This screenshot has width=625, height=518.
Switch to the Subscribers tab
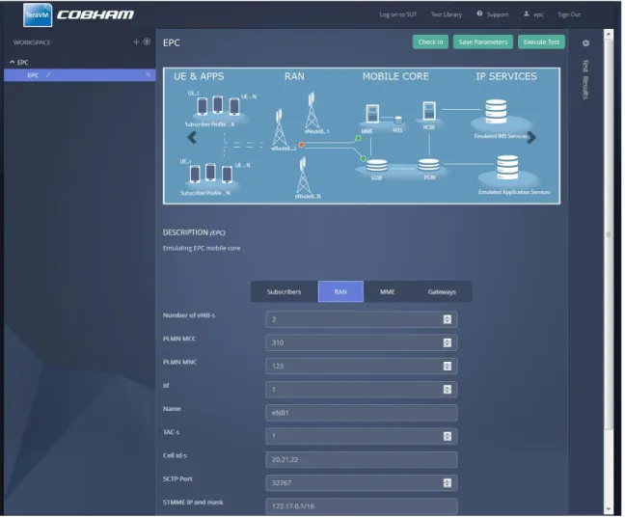click(x=285, y=292)
